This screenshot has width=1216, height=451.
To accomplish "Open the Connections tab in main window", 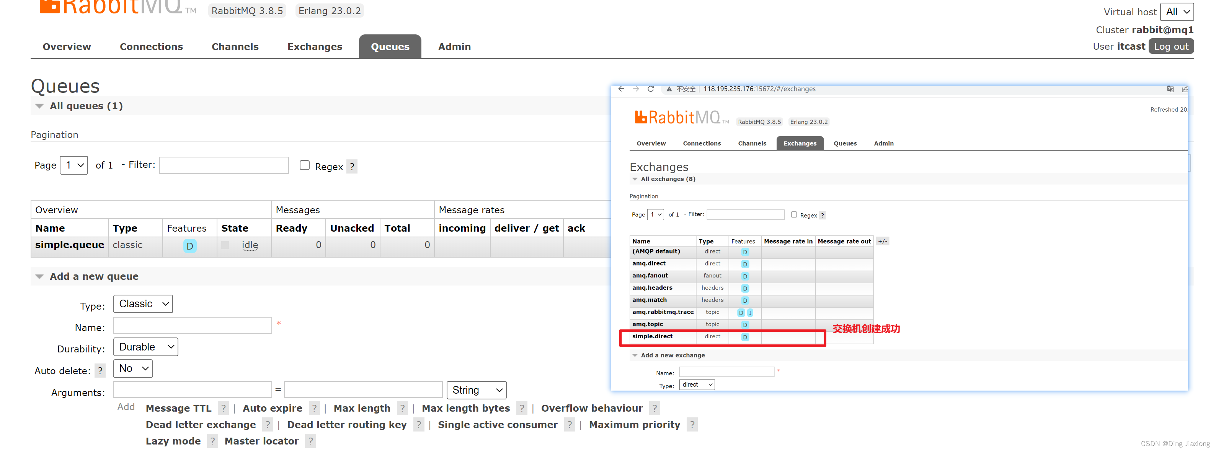I will [151, 47].
